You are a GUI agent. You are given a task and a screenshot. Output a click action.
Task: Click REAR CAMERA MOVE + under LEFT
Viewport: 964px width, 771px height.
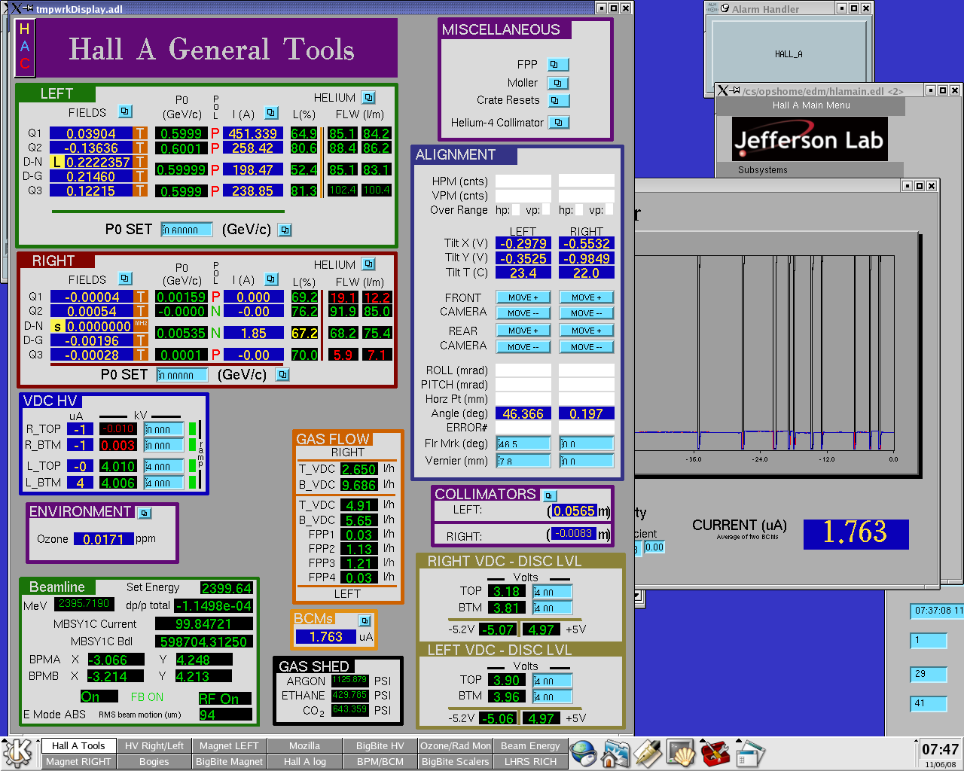point(523,331)
